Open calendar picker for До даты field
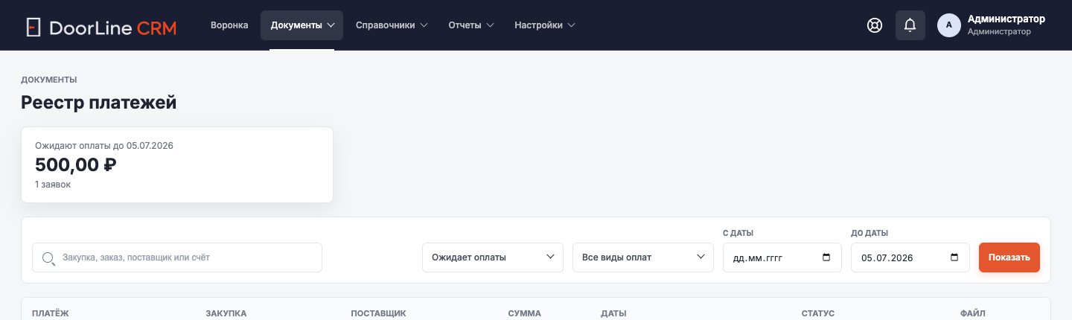 point(954,257)
